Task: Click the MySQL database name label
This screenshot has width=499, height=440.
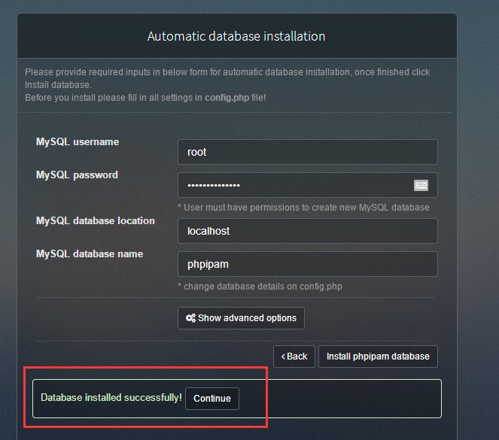Action: click(90, 254)
